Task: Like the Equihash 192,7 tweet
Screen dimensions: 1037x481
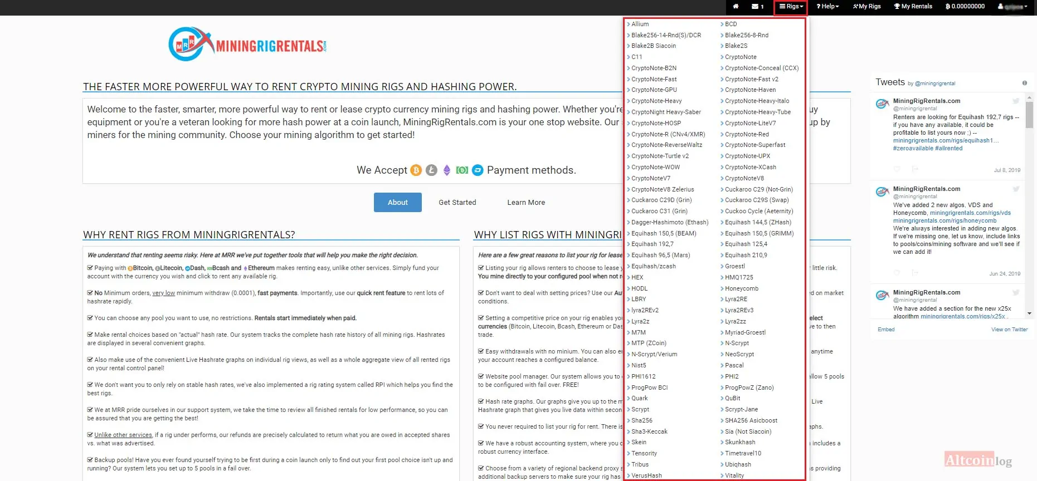Action: [897, 169]
